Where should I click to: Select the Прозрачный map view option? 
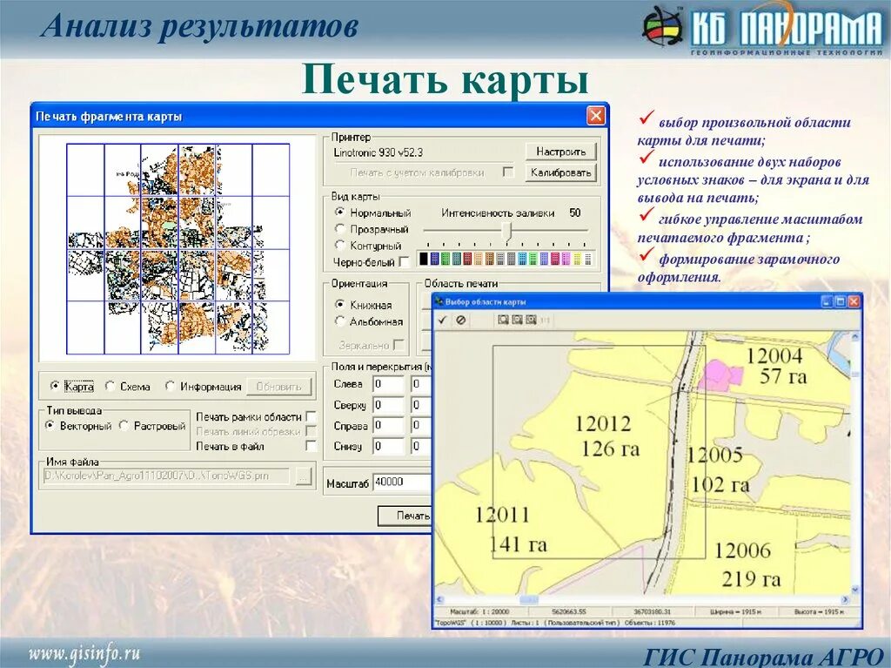[340, 229]
